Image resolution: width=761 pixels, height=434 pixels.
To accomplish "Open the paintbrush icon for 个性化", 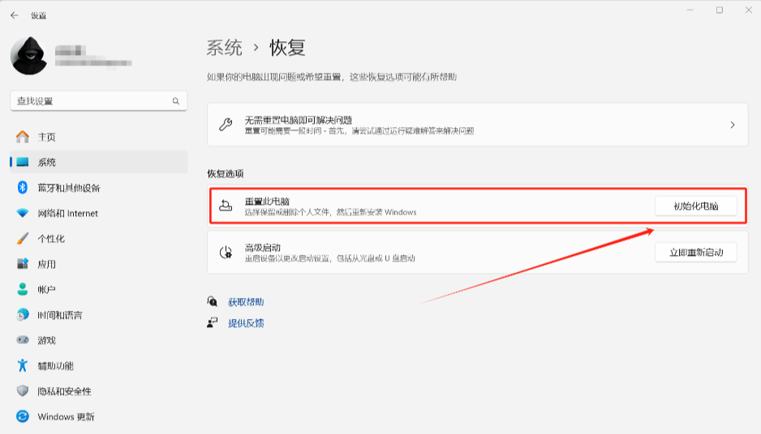I will pos(23,238).
